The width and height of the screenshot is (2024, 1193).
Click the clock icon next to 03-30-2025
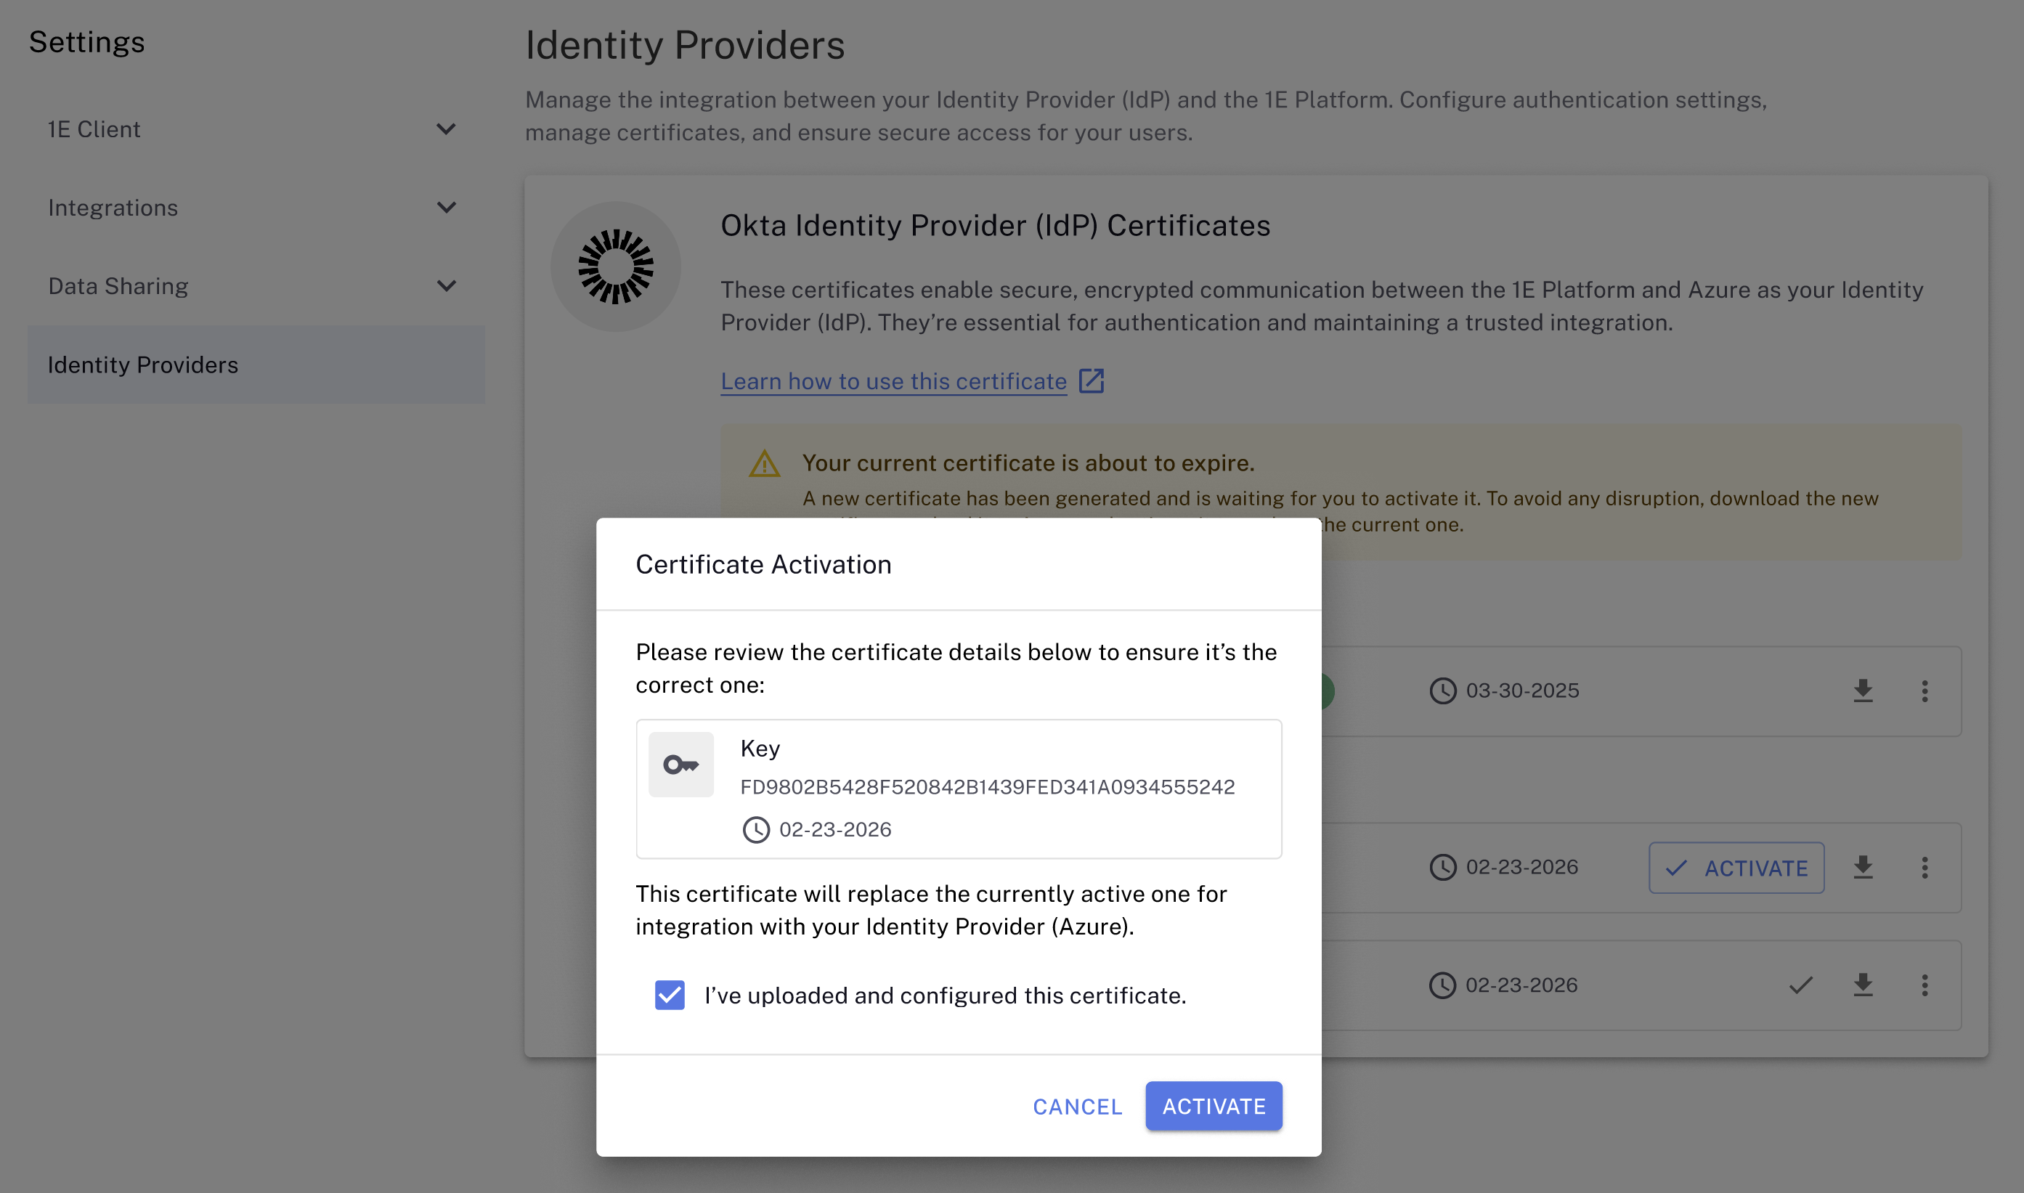1442,691
